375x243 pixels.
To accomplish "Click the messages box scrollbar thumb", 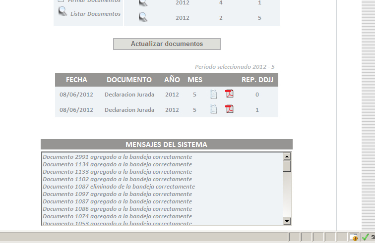I will pyautogui.click(x=287, y=166).
